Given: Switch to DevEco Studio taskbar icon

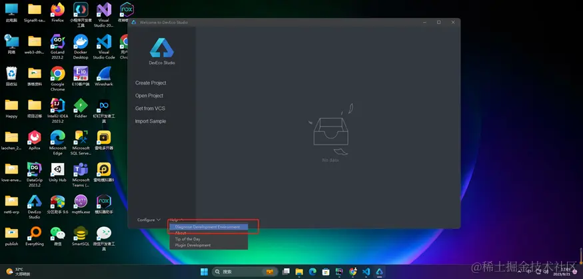Looking at the screenshot, I should [379, 272].
